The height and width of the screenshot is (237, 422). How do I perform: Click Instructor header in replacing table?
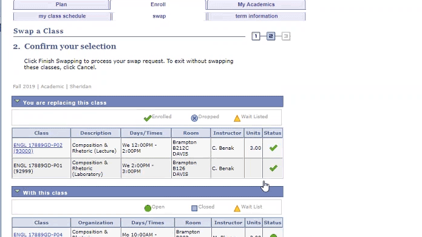tap(227, 133)
